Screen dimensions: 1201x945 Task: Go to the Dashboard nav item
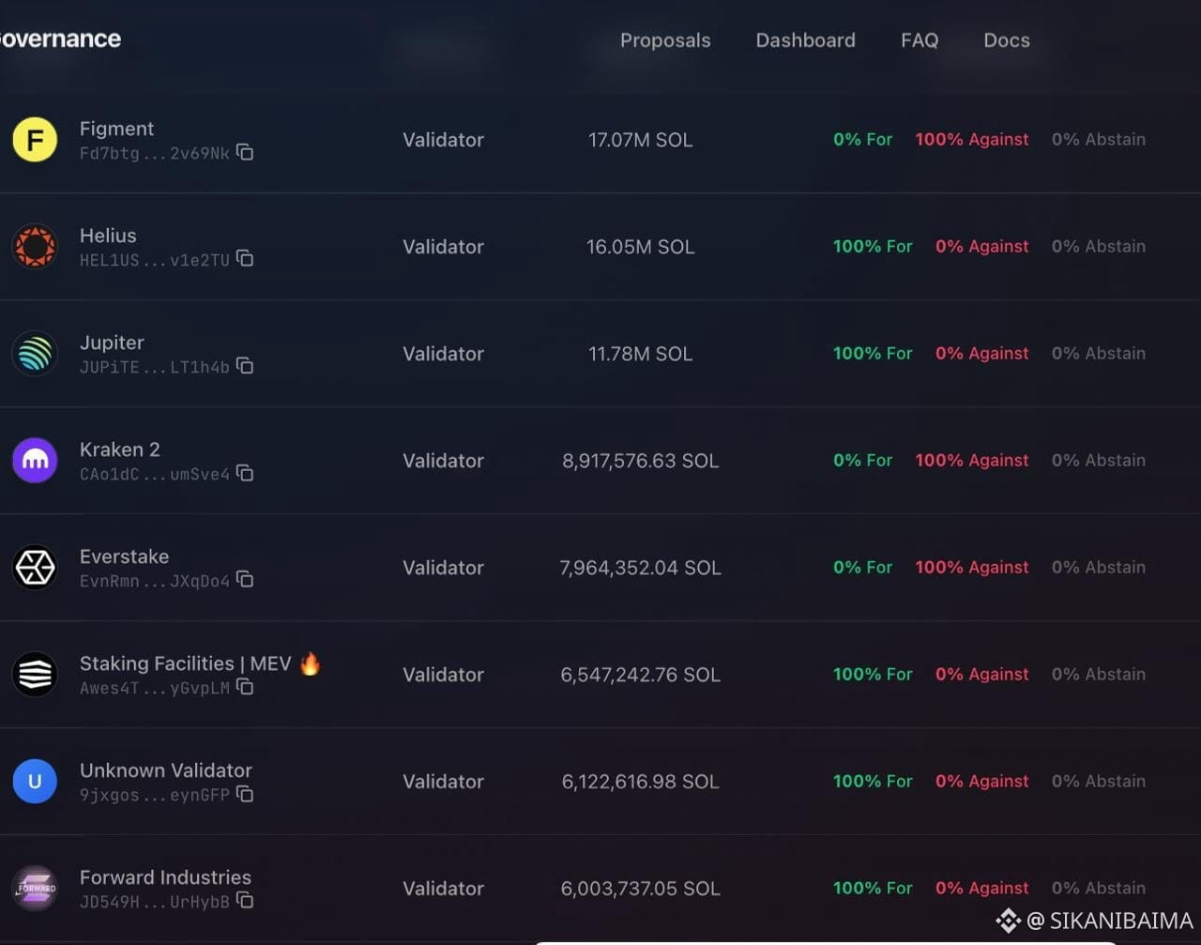click(x=805, y=40)
